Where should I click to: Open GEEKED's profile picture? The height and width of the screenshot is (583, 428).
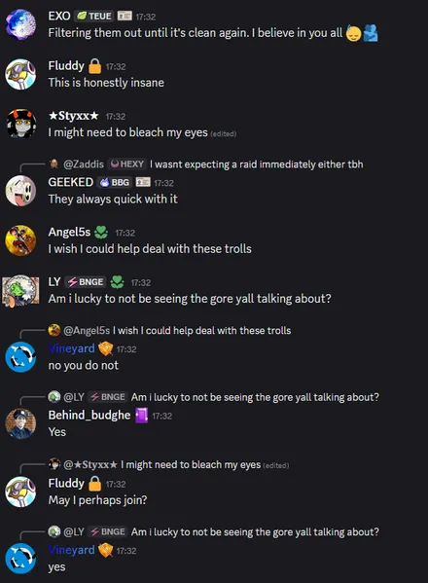20,191
